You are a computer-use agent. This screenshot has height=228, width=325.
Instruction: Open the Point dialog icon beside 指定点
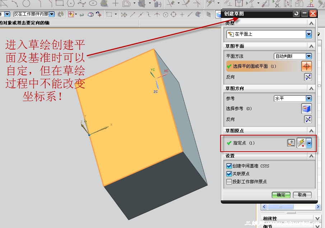(291, 143)
